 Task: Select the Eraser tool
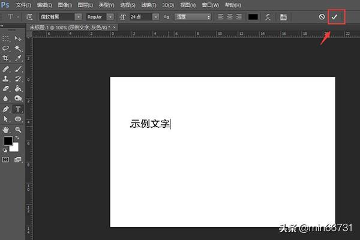[x=6, y=88]
